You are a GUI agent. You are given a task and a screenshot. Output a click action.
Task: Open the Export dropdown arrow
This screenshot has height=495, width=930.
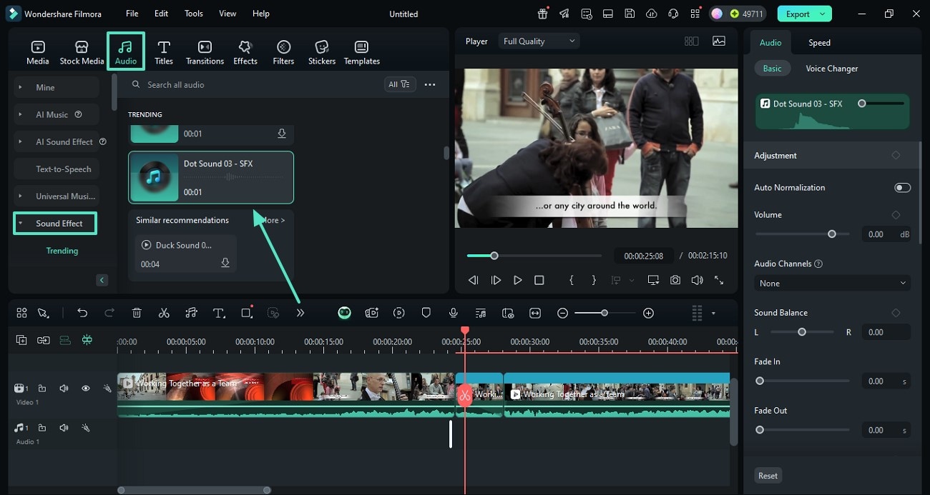click(x=823, y=14)
